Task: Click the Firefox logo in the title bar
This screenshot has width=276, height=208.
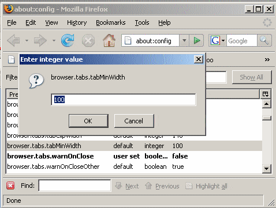Action: click(x=9, y=9)
